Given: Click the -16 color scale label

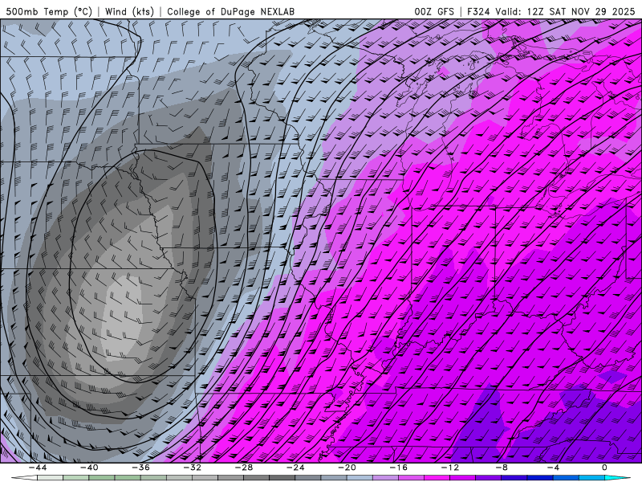Looking at the screenshot, I should pos(399,468).
